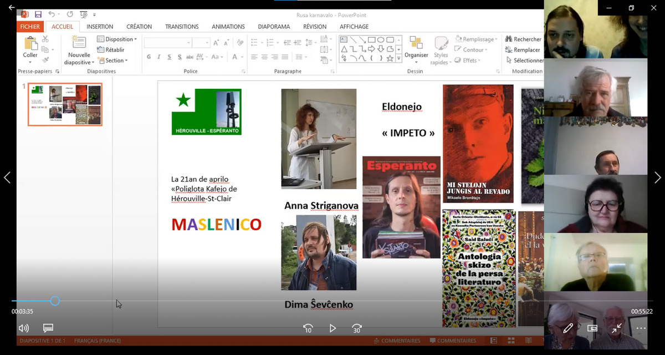Click the video seek bar position handle
The height and width of the screenshot is (355, 665).
55,301
